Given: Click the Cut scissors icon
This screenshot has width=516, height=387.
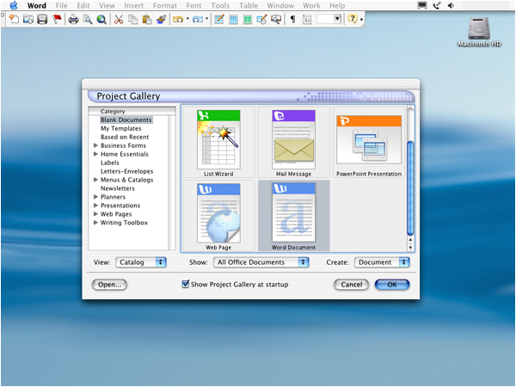Looking at the screenshot, I should point(119,20).
